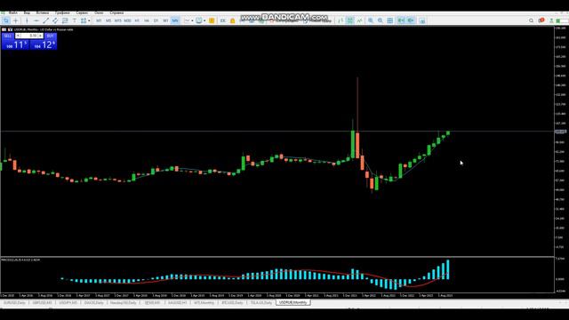Open the shapes and objects tool

[84, 20]
